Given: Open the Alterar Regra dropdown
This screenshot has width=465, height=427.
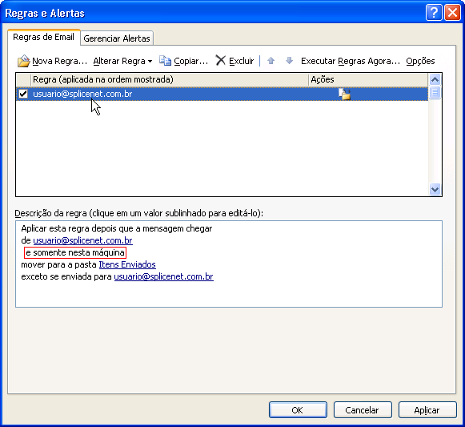Looking at the screenshot, I should coord(122,61).
